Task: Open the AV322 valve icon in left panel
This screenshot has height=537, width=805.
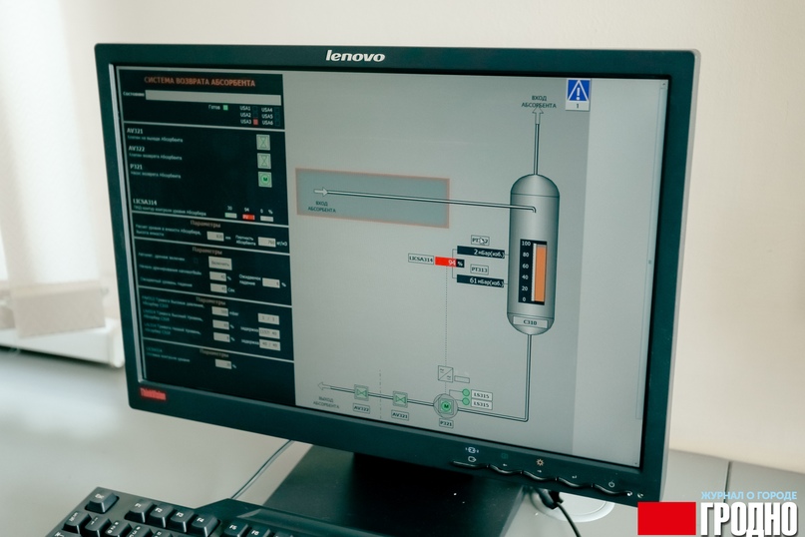Action: [264, 161]
